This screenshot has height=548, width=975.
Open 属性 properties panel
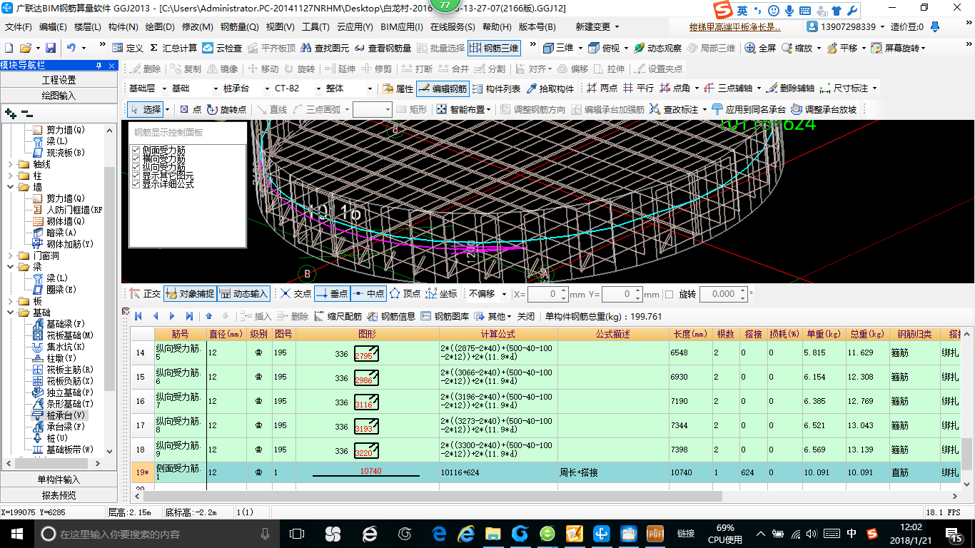[398, 88]
